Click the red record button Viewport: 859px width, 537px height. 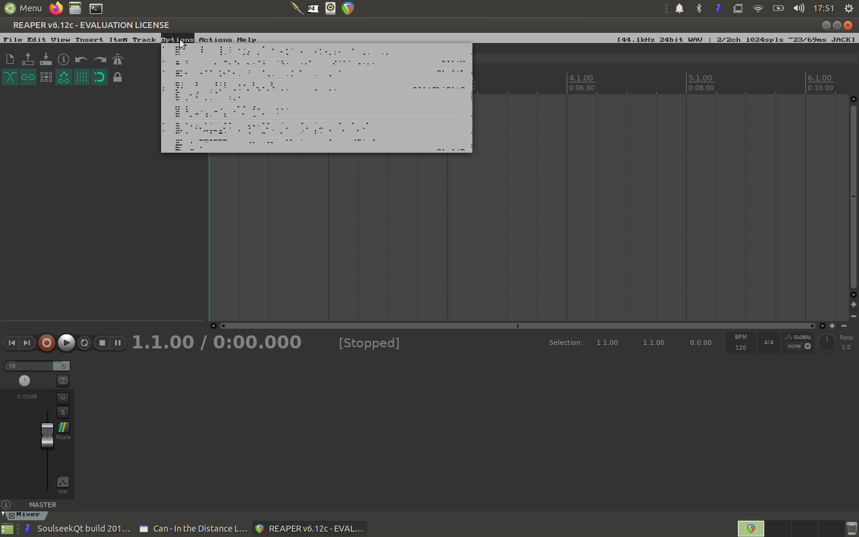click(47, 342)
